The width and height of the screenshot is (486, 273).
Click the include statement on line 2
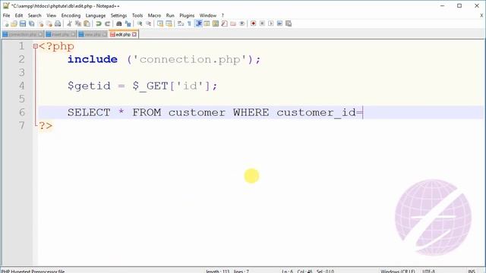[x=164, y=59]
